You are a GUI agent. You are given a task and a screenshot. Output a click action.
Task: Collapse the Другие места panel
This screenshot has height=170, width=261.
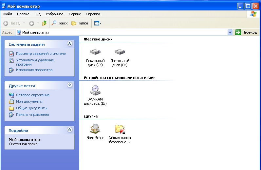click(69, 85)
